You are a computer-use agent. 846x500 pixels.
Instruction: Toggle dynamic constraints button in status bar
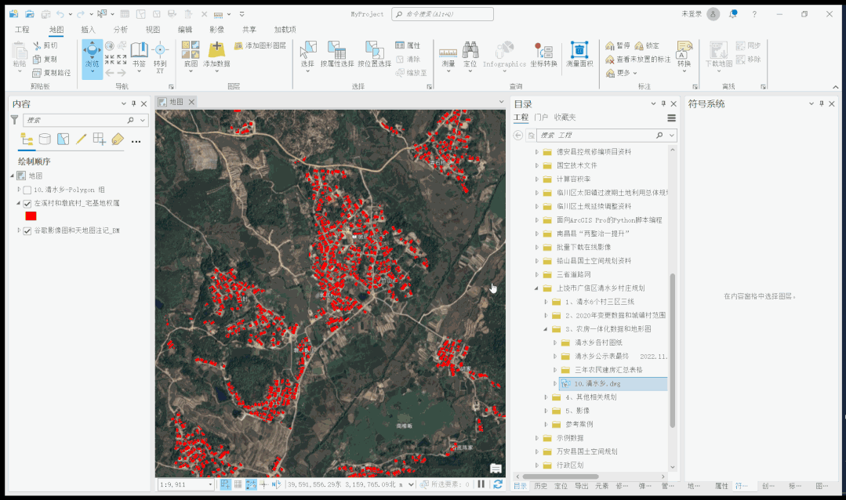(251, 484)
